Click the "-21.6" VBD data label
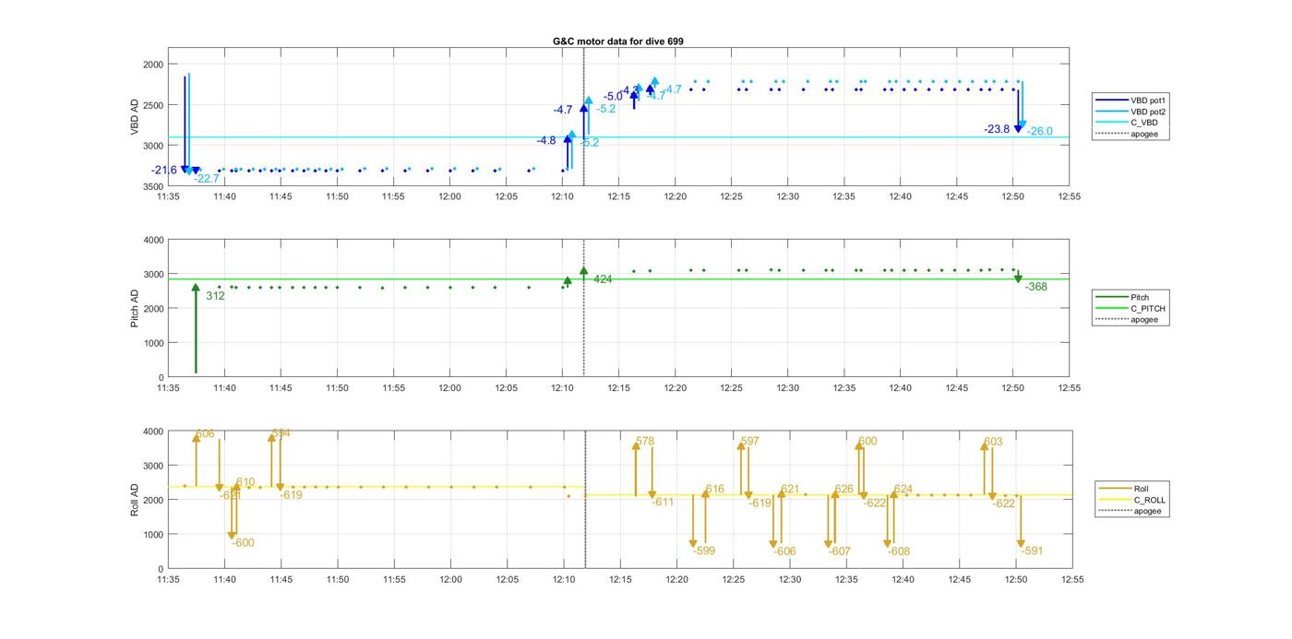This screenshot has height=639, width=1292. [x=164, y=170]
